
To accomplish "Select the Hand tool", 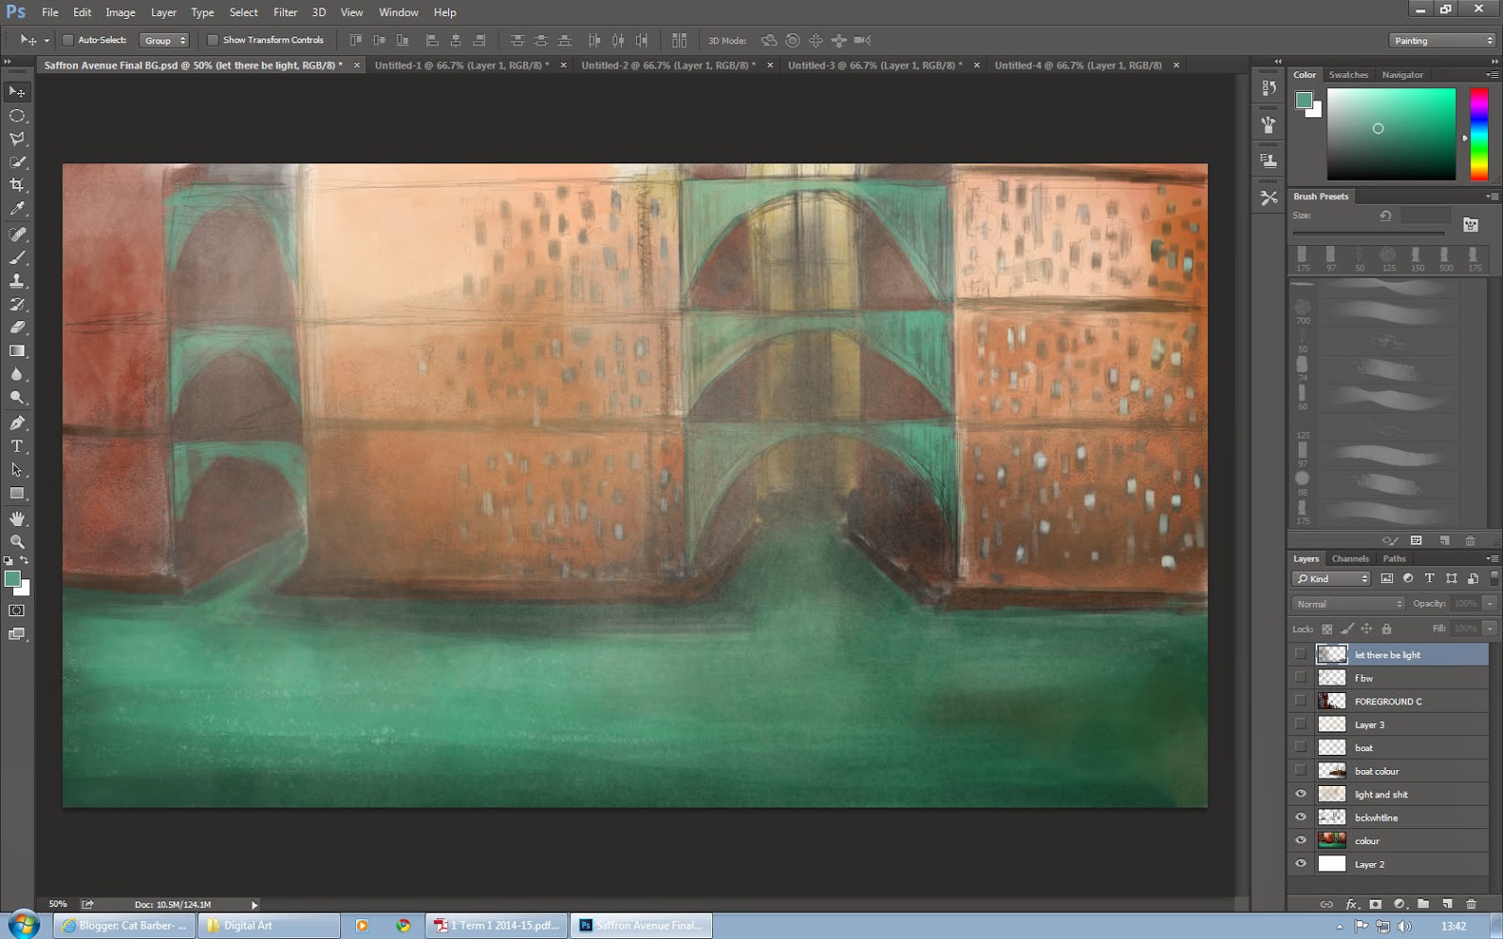I will point(17,518).
